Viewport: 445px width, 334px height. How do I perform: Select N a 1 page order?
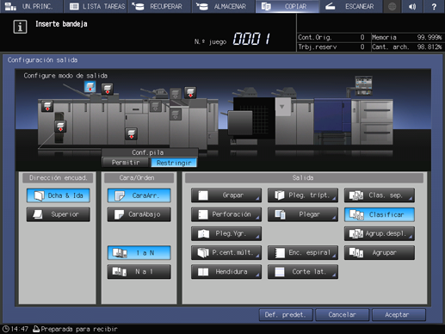click(139, 271)
